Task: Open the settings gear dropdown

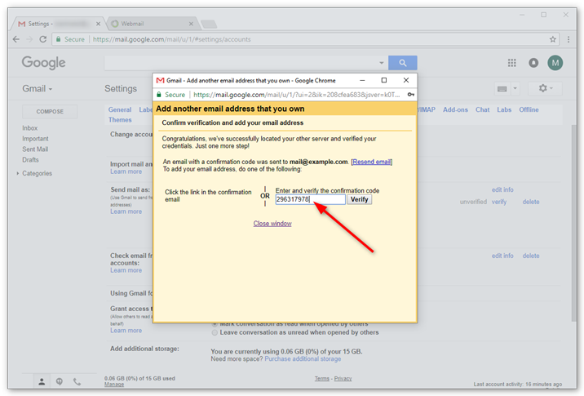Action: click(544, 88)
